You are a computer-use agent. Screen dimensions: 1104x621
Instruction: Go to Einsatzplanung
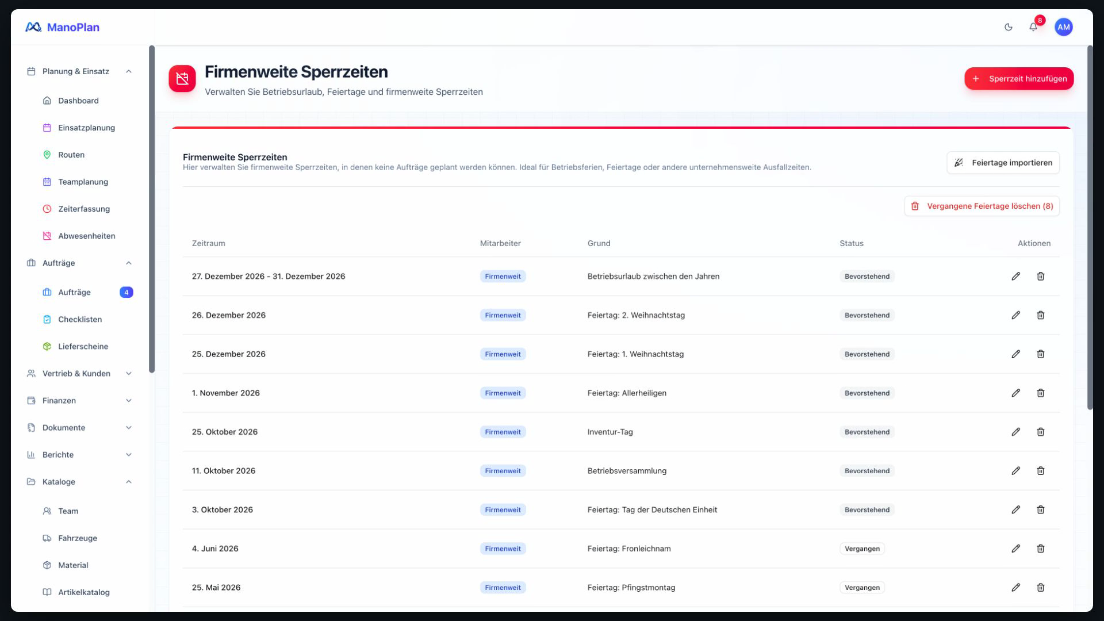pyautogui.click(x=86, y=128)
